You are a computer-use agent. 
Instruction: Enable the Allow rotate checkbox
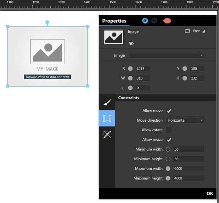(x=169, y=130)
